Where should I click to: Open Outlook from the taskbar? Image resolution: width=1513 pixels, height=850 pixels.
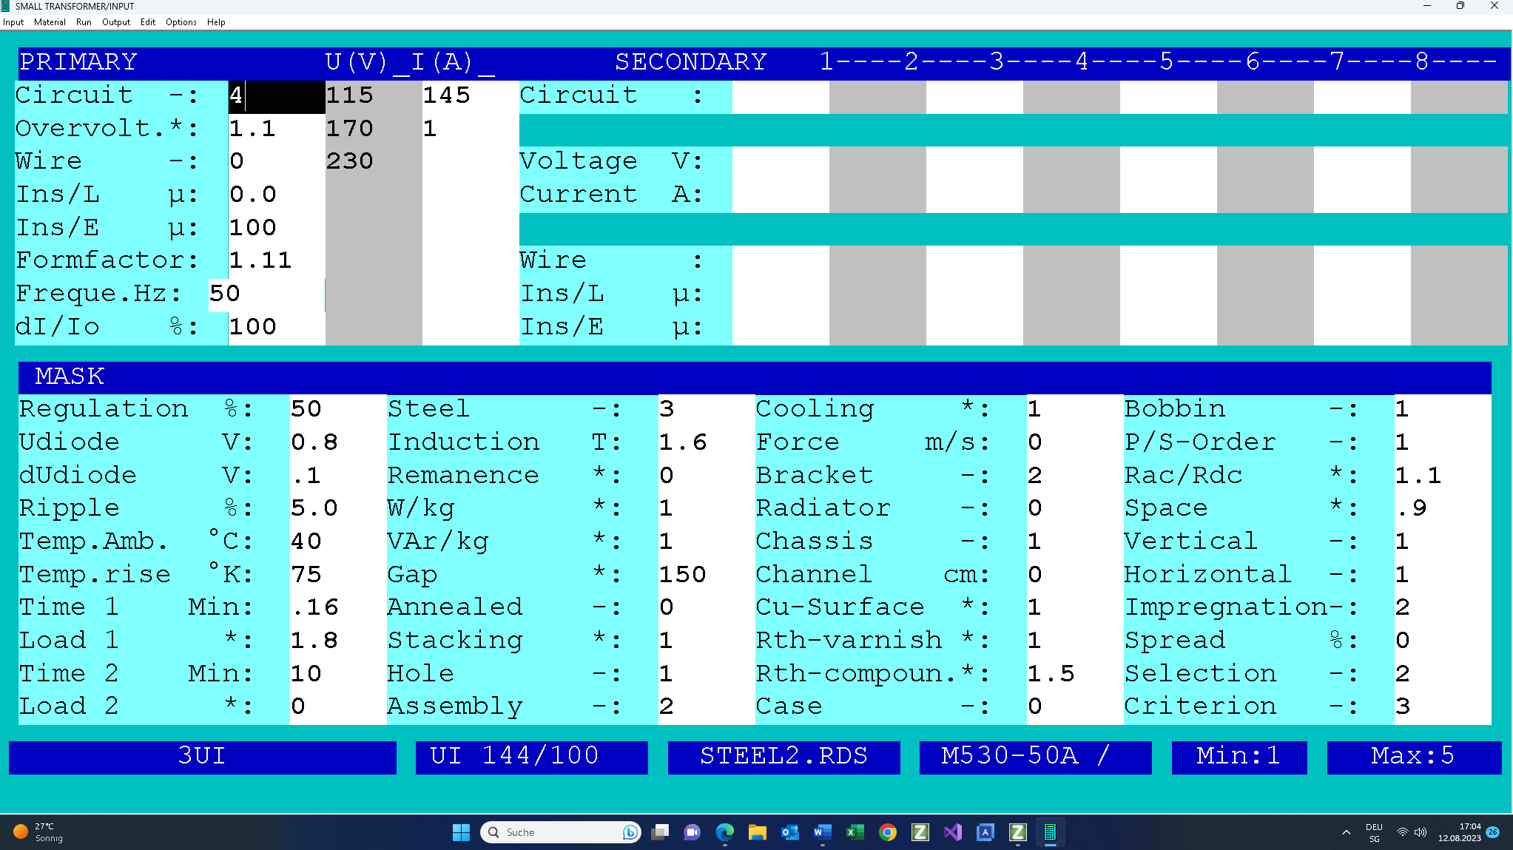click(789, 832)
